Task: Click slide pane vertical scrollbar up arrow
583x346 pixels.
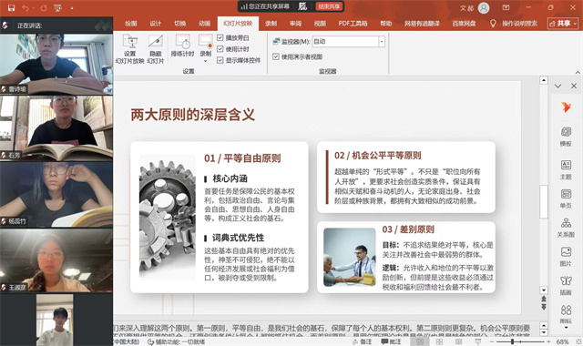Action: (x=544, y=80)
